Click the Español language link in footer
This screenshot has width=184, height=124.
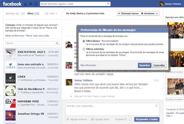(170, 113)
